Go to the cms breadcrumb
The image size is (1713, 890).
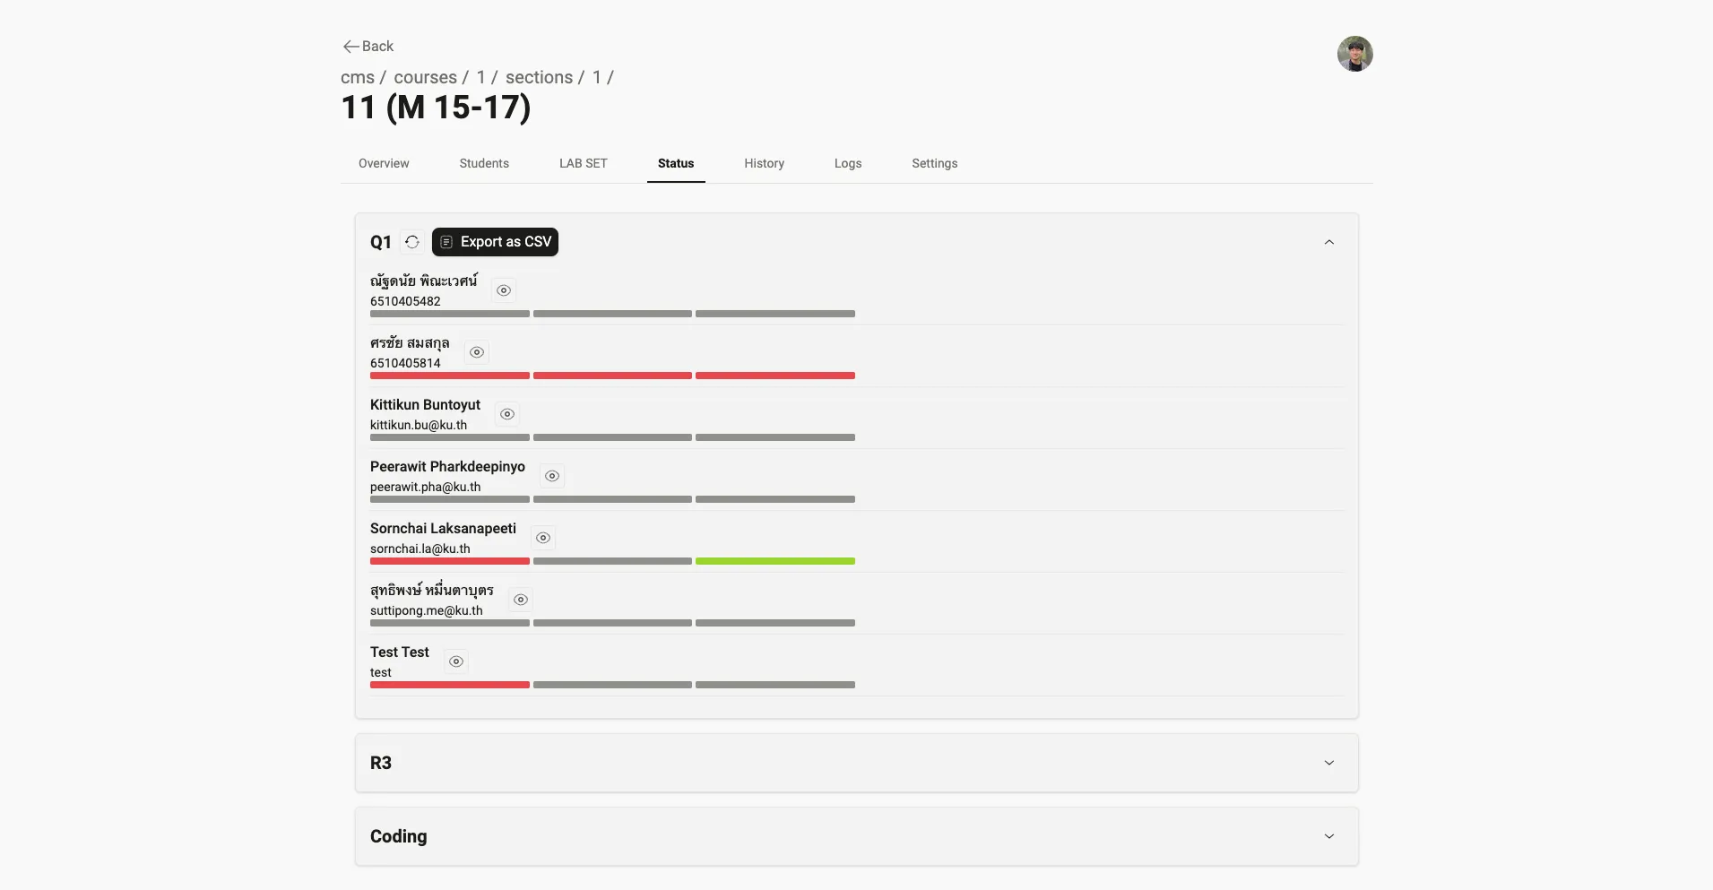point(358,77)
